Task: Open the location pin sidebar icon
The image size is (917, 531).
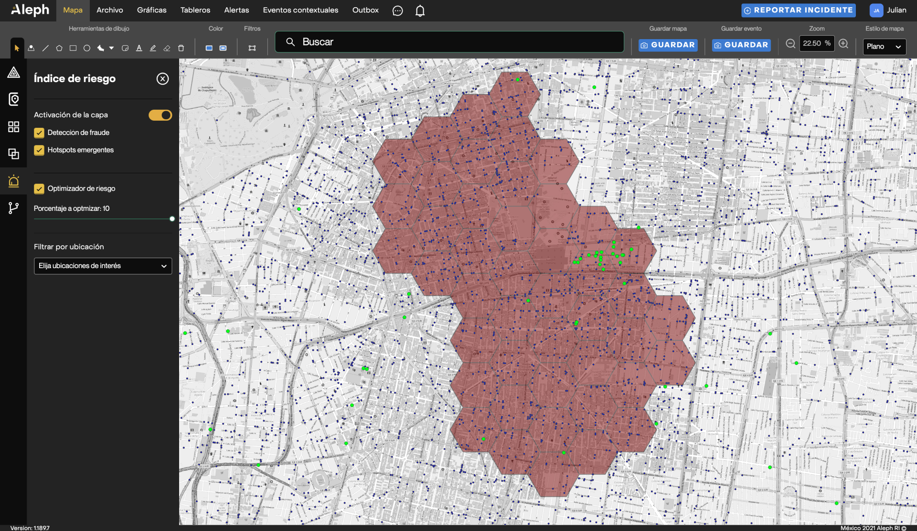Action: (x=13, y=99)
